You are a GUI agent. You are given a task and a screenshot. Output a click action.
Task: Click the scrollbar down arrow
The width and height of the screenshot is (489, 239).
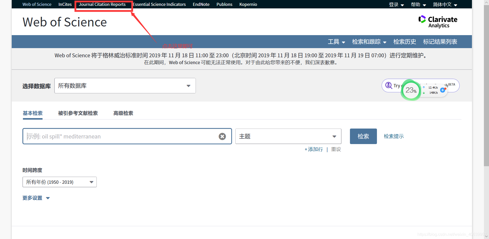point(486,236)
